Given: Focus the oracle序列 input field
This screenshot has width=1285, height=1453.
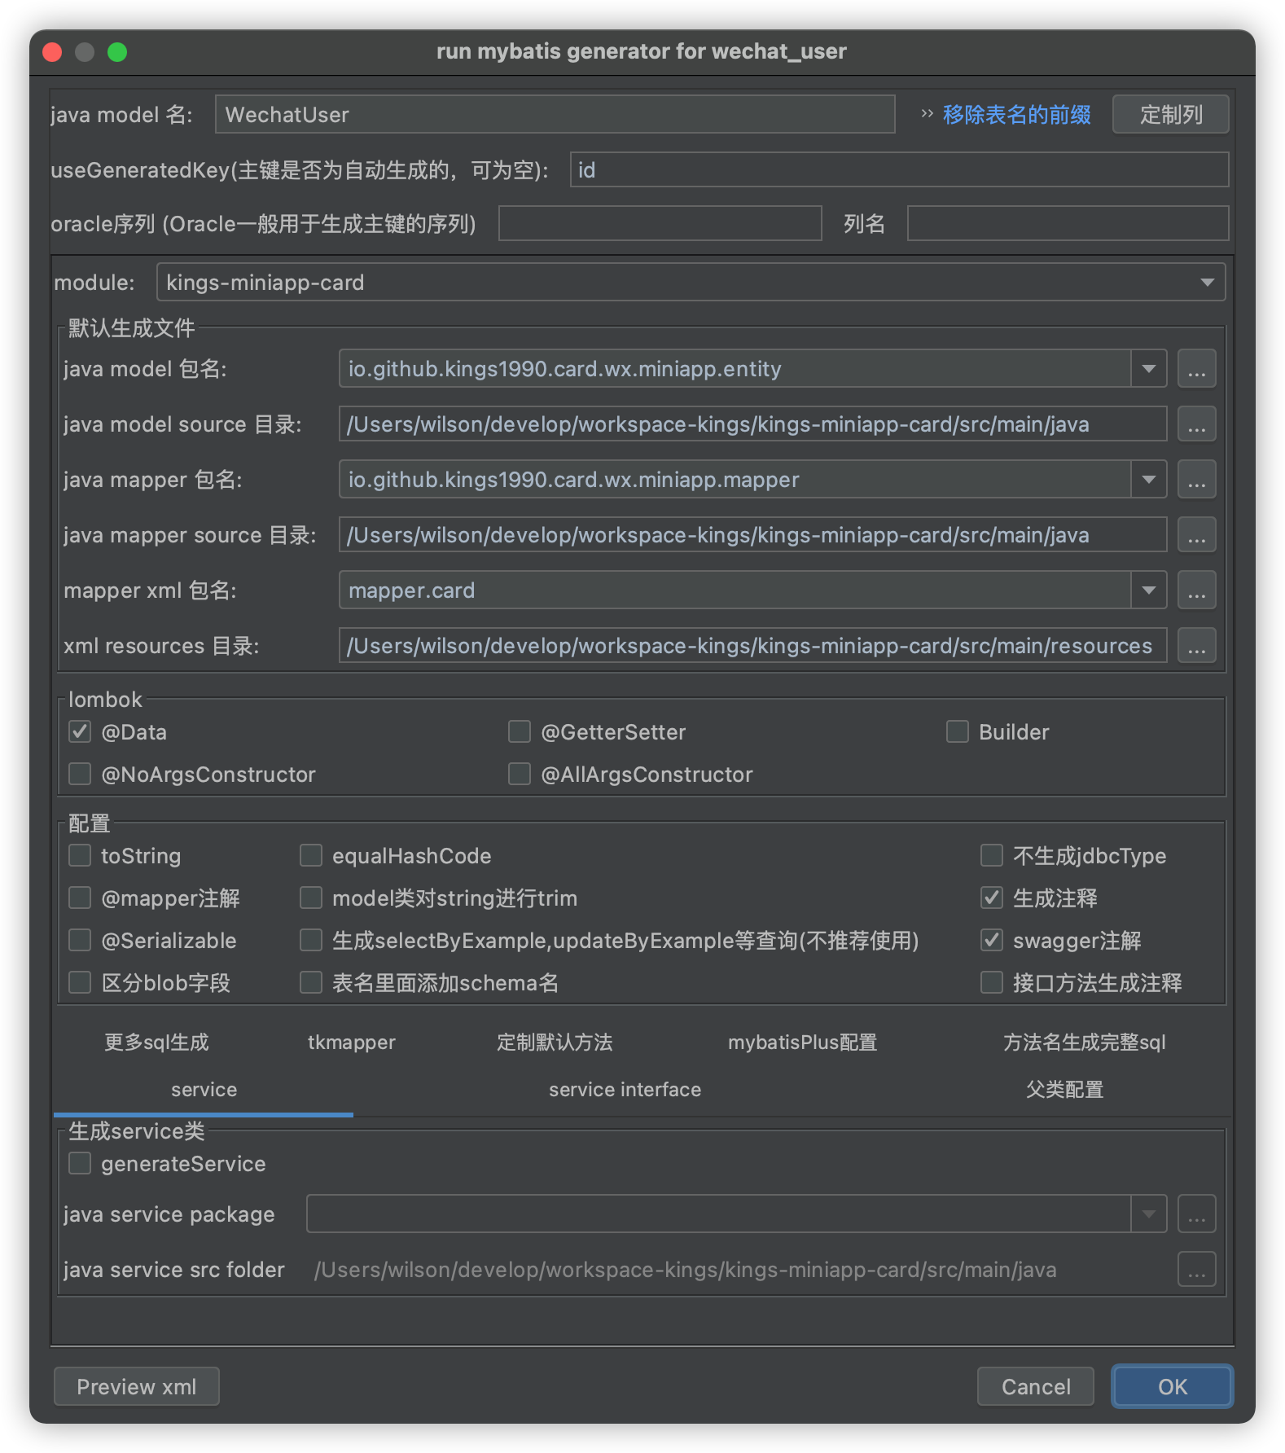Looking at the screenshot, I should [660, 223].
